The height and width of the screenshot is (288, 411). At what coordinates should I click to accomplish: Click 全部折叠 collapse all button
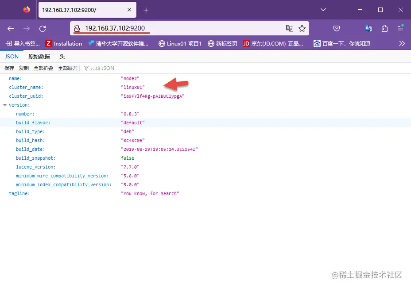(x=43, y=68)
